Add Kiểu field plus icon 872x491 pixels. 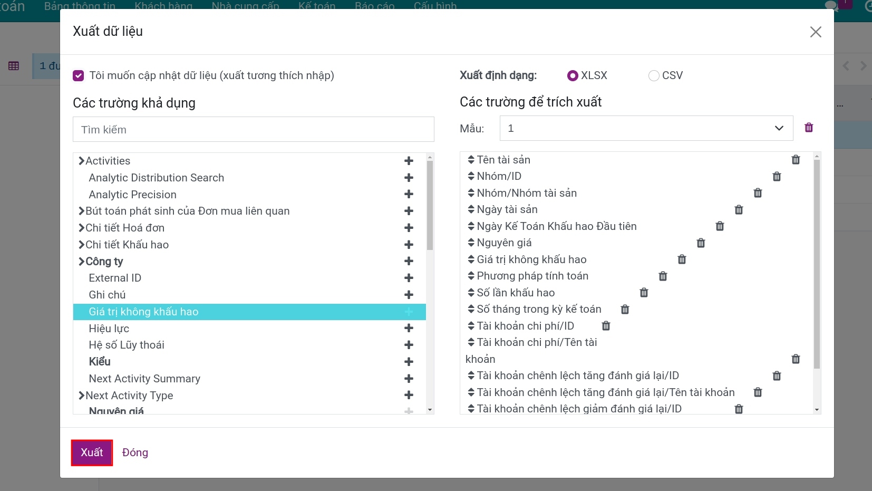tap(409, 362)
